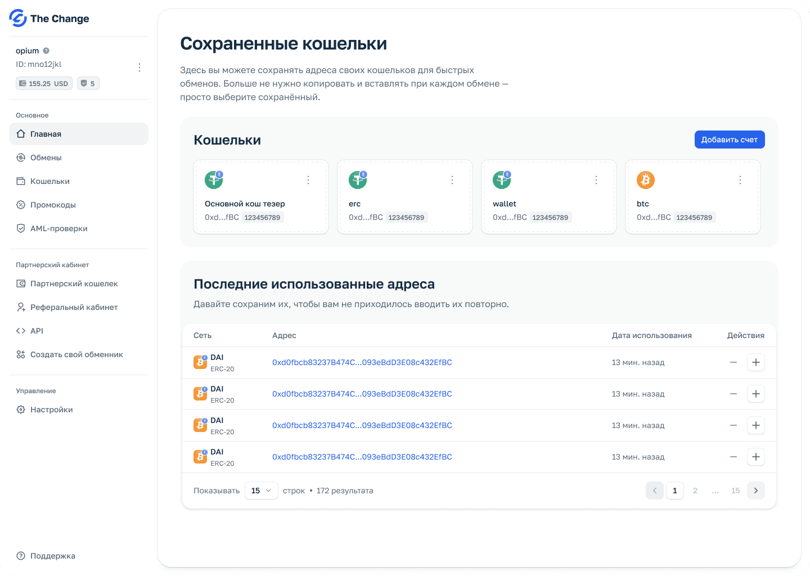Click the Сеть column header
Image resolution: width=810 pixels, height=576 pixels.
[202, 335]
